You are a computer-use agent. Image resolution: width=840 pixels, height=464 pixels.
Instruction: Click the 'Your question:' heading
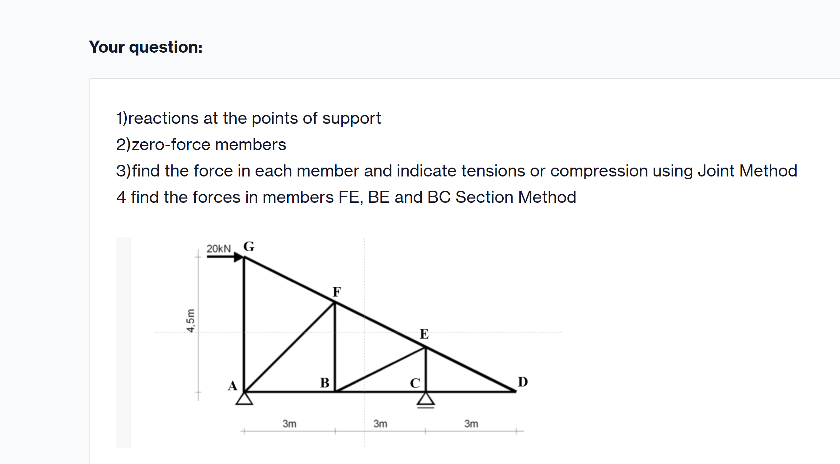click(146, 47)
